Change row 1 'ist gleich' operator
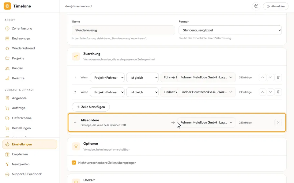Screen dimensions: 294x183 tap(142, 77)
